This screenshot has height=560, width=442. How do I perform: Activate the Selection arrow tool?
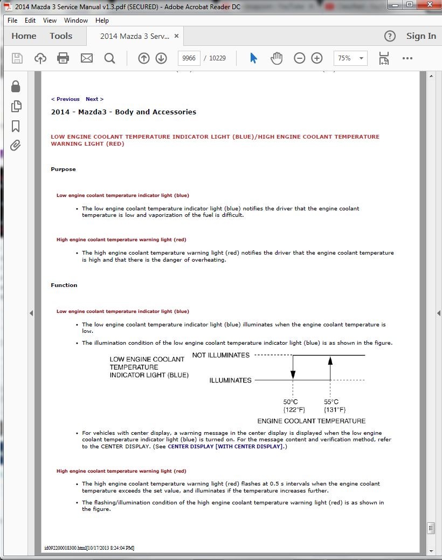point(253,58)
